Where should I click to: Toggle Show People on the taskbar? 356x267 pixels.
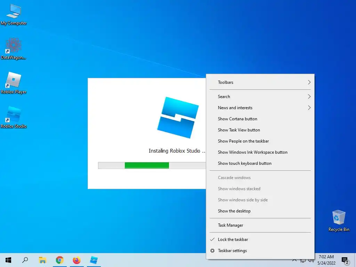[x=260, y=141]
